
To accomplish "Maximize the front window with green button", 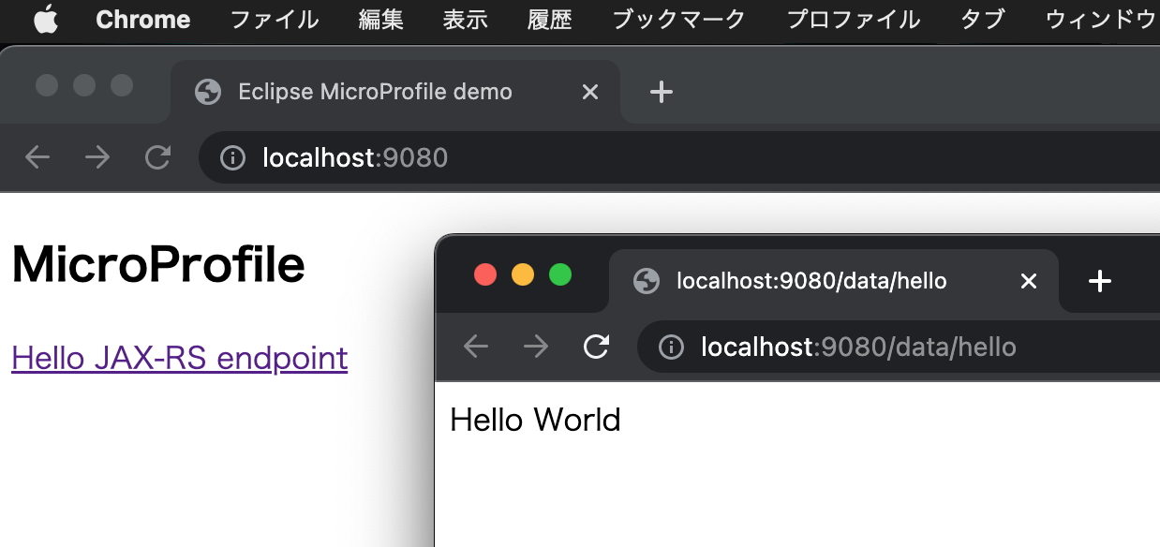I will [560, 274].
